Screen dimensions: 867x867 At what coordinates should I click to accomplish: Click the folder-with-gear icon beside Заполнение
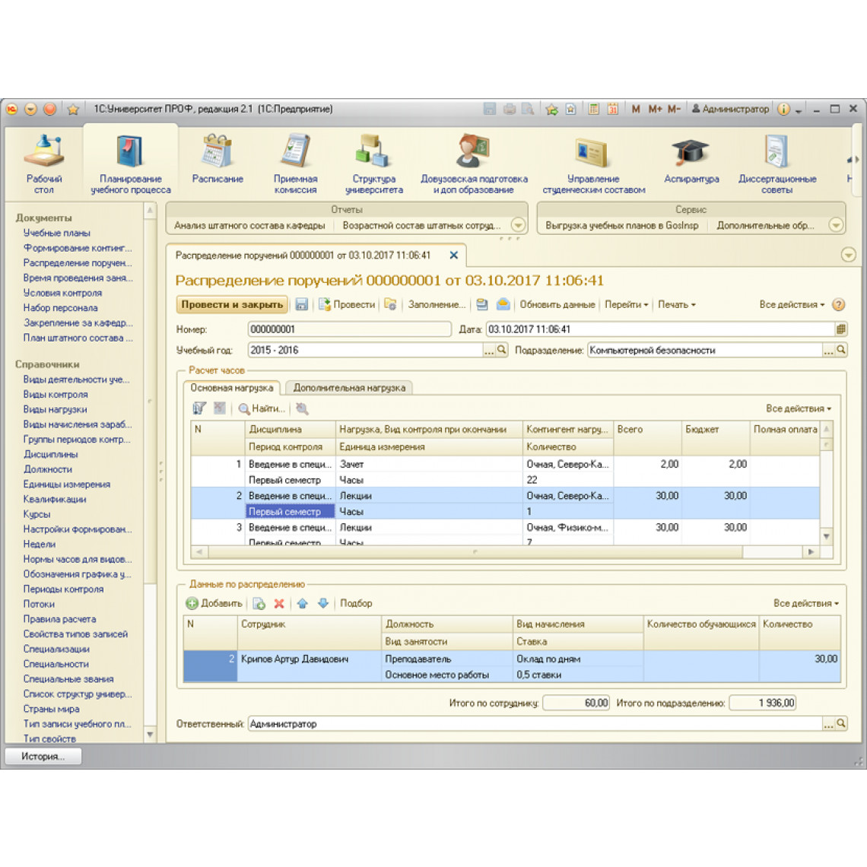(x=390, y=304)
